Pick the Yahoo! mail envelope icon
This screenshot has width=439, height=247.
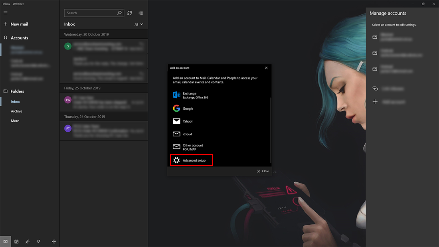click(x=176, y=121)
